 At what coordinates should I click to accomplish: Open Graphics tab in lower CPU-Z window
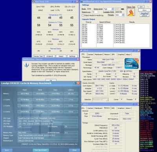(x=121, y=108)
